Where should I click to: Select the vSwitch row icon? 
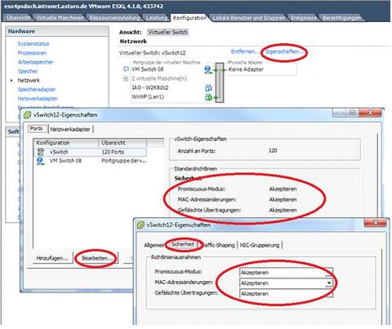click(x=40, y=152)
